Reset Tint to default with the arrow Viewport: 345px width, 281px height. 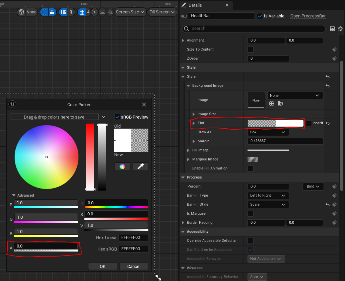point(328,123)
